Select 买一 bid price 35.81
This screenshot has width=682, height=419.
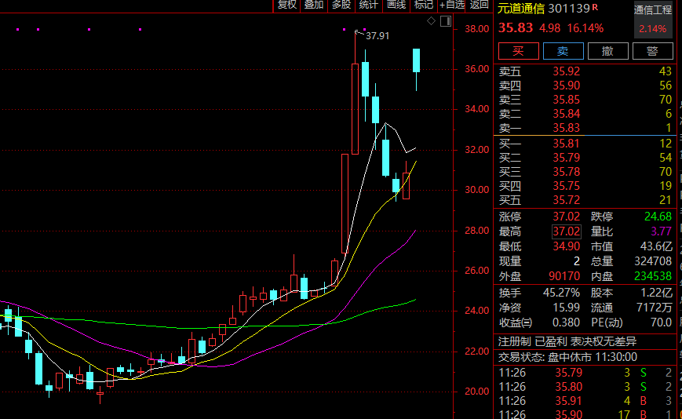tap(567, 144)
